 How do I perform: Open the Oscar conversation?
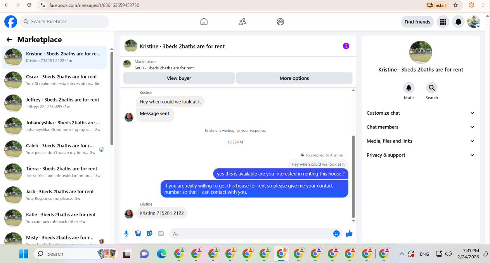[54, 80]
